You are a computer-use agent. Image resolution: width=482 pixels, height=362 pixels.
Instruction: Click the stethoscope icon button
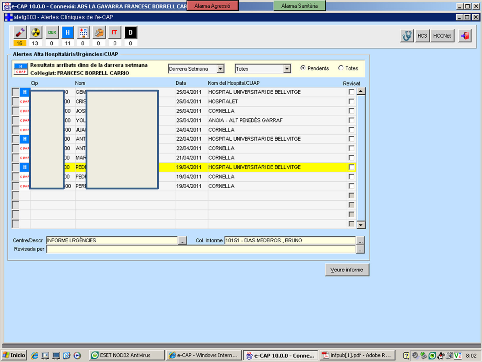[407, 36]
